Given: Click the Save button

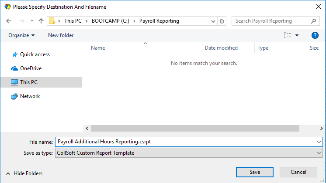Looking at the screenshot, I should point(255,172).
